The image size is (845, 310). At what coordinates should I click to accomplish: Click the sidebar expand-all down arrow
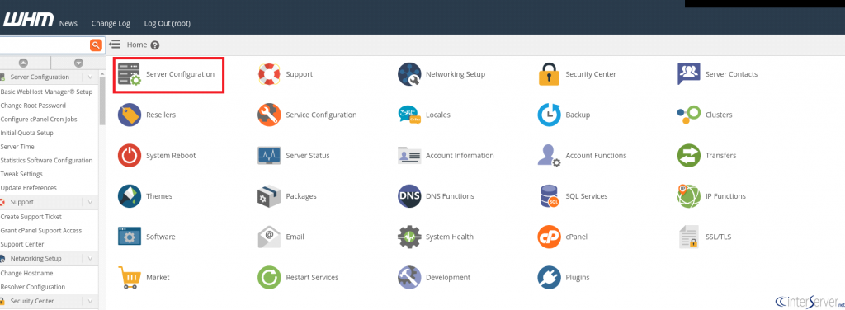click(x=78, y=63)
